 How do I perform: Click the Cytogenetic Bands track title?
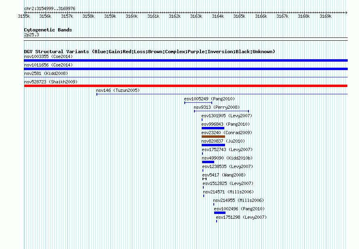[48, 30]
